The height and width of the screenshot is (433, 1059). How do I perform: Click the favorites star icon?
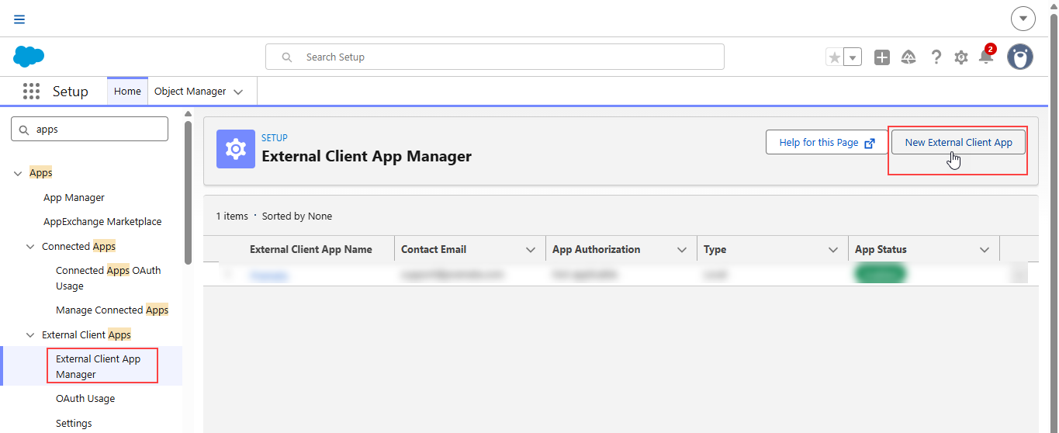(835, 57)
